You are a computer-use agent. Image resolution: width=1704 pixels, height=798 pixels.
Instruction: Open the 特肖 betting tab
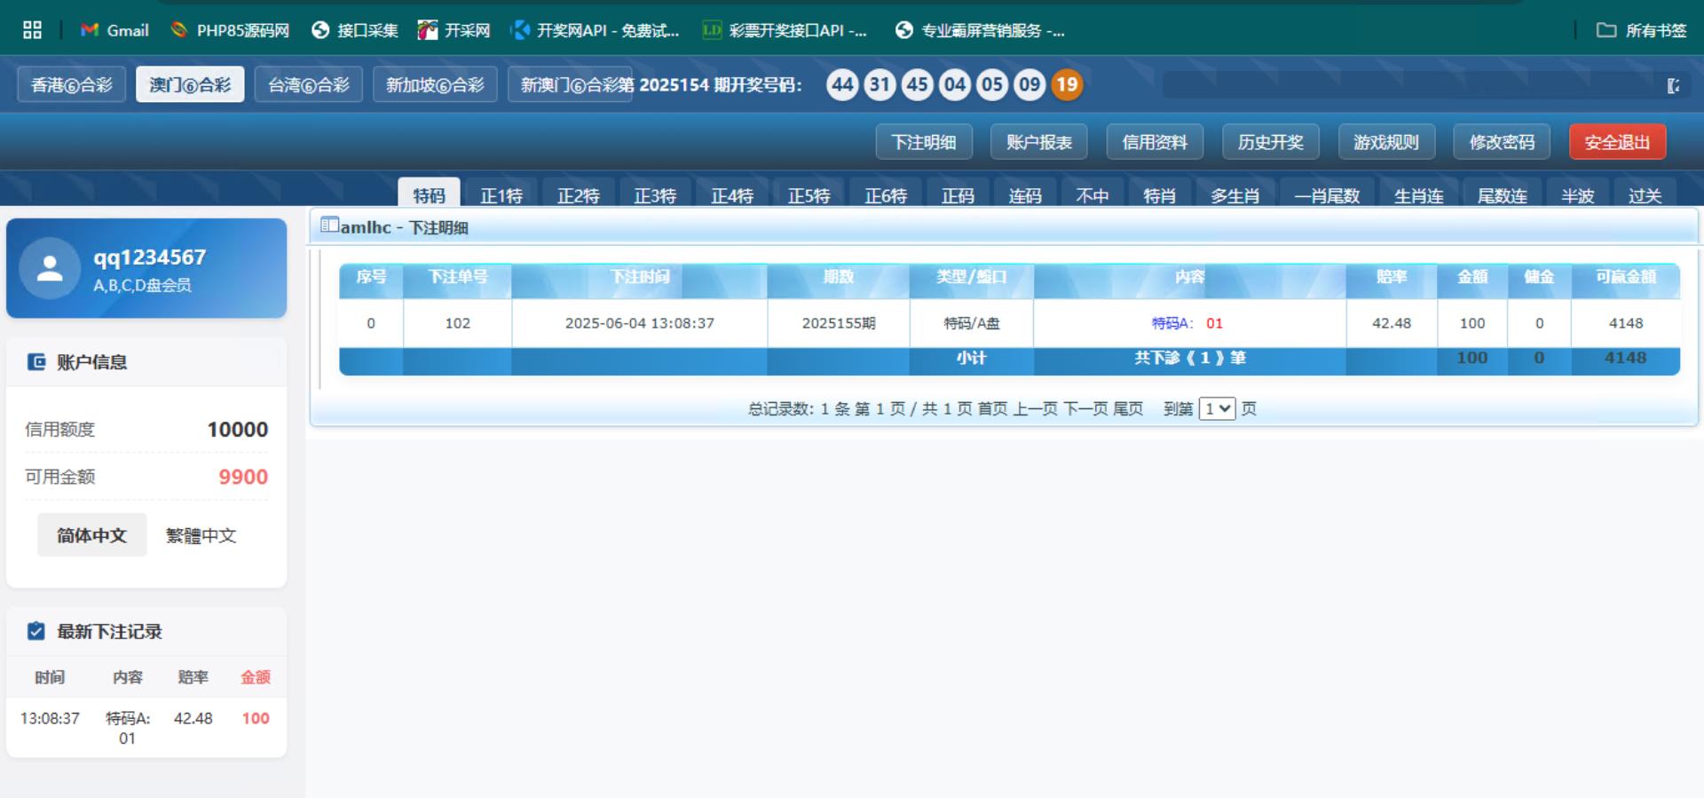pyautogui.click(x=1159, y=195)
